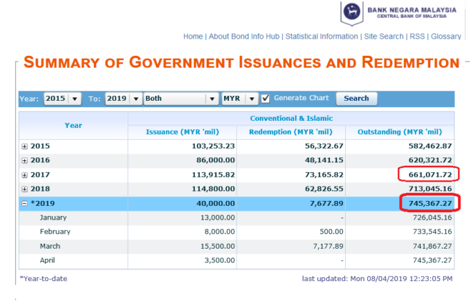
Task: Open the start Year dropdown showing 2015
Action: pos(62,99)
